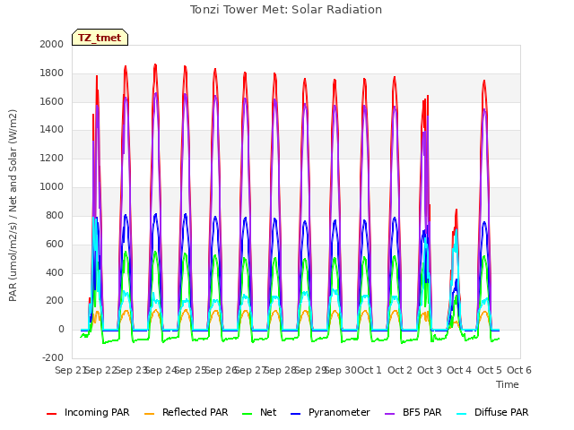Image resolution: width=574 pixels, height=430 pixels.
Task: Select the Incoming PAR legend label
Action: click(x=97, y=412)
